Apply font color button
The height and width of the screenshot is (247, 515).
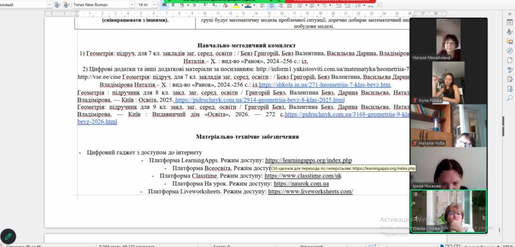tap(235, 5)
